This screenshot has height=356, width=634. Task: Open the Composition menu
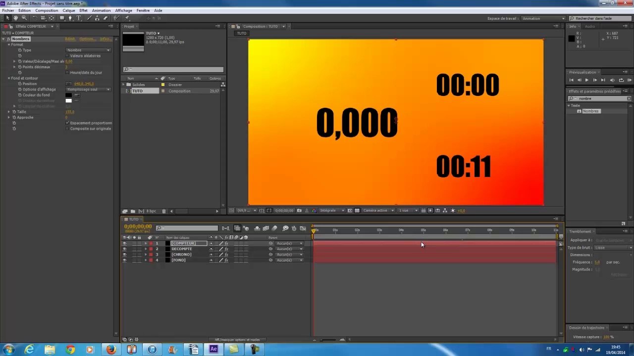coord(47,10)
